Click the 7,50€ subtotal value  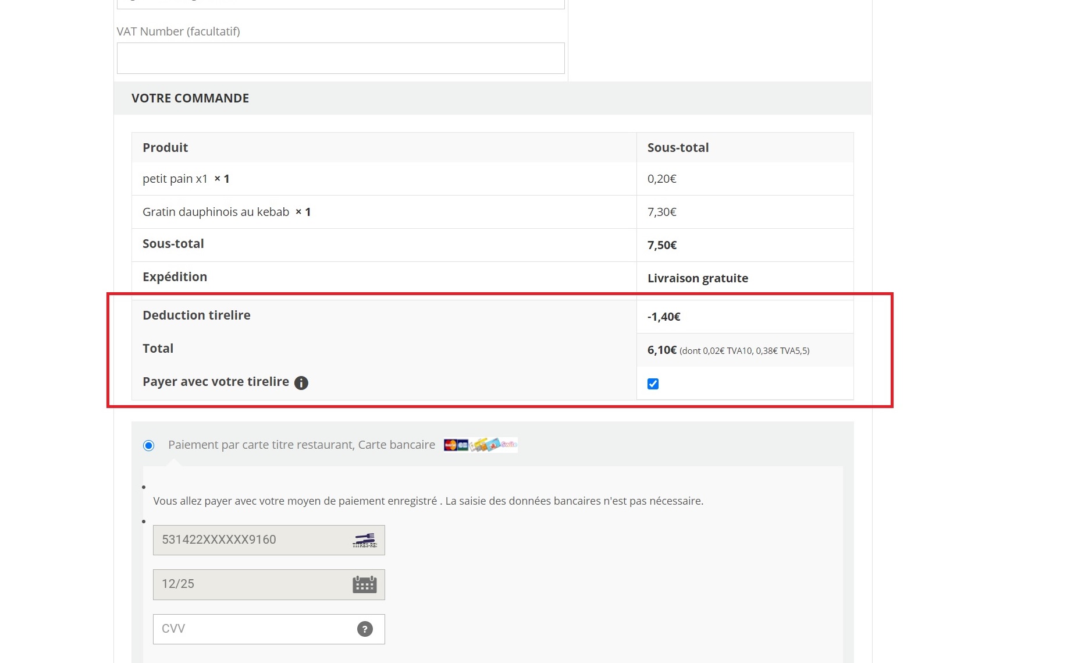[x=662, y=245]
